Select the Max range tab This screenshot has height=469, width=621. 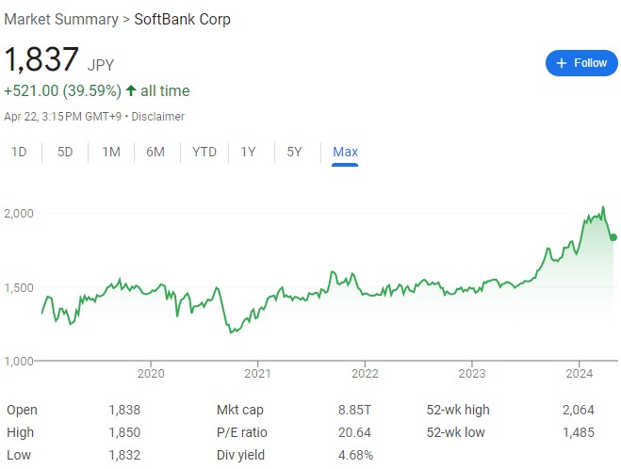pyautogui.click(x=345, y=152)
